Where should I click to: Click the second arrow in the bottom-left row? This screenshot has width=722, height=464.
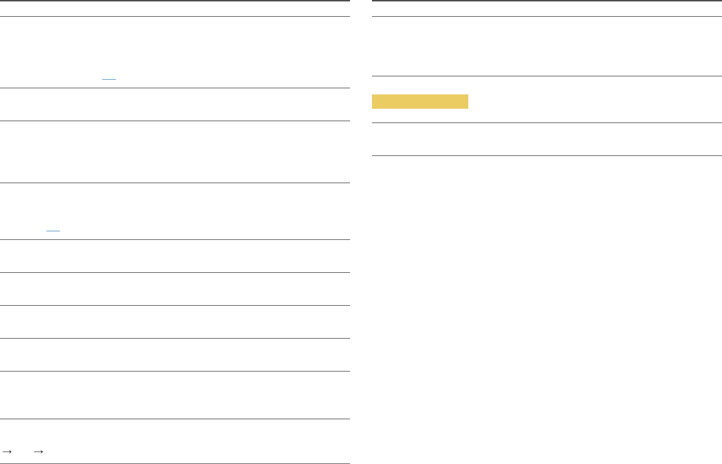[x=39, y=451]
